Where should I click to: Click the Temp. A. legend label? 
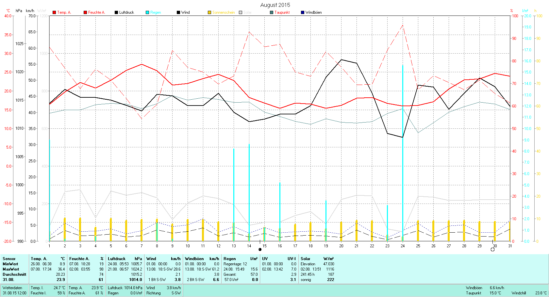coord(64,12)
